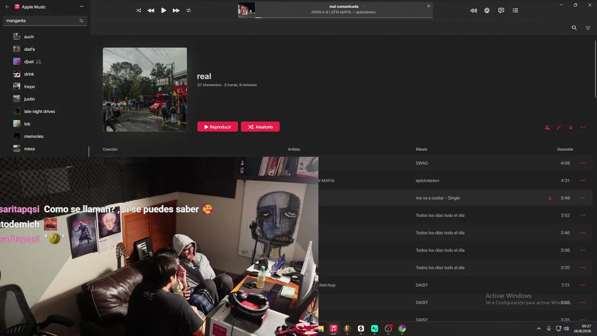Toggle repeat mode
This screenshot has width=597, height=336.
tap(189, 10)
